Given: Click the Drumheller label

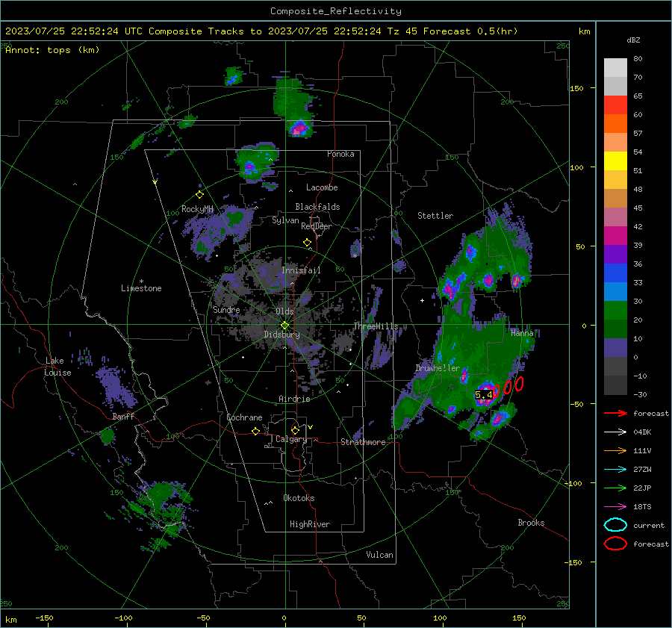Looking at the screenshot, I should [438, 368].
